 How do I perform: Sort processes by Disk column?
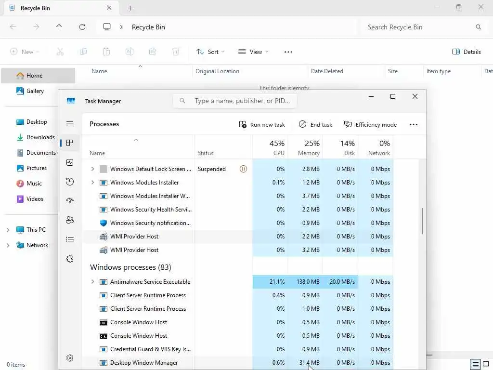pyautogui.click(x=340, y=147)
